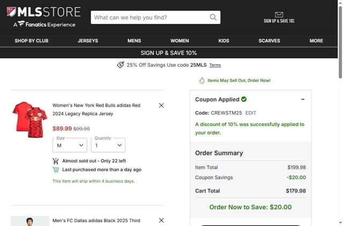Open the Shop By Club menu
Viewport: 343px width, 226px height.
pyautogui.click(x=32, y=41)
